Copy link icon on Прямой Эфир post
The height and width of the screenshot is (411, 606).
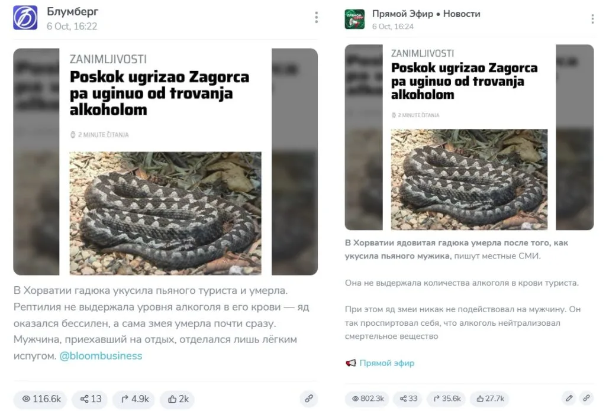[586, 398]
